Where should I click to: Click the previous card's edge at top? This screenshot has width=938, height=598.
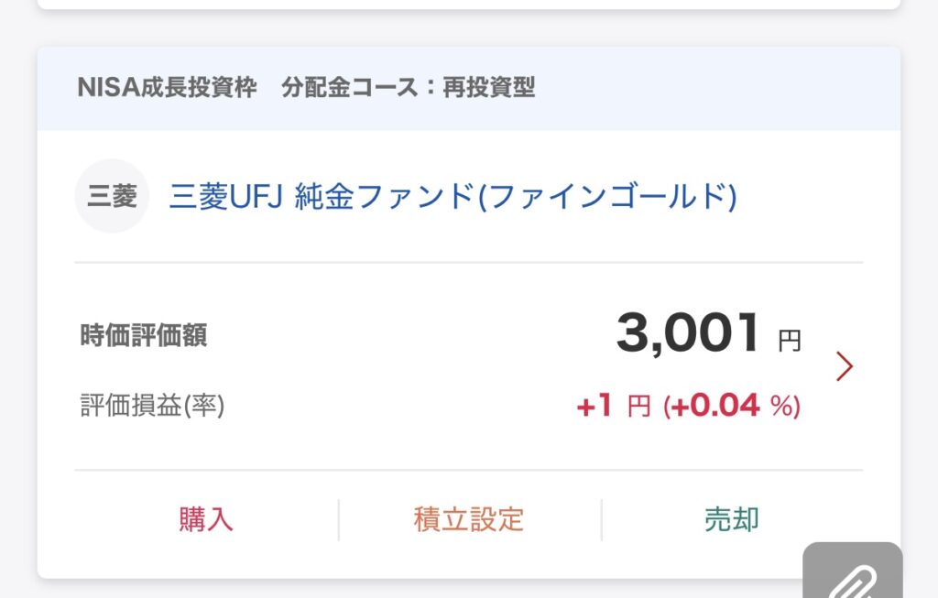[x=469, y=4]
